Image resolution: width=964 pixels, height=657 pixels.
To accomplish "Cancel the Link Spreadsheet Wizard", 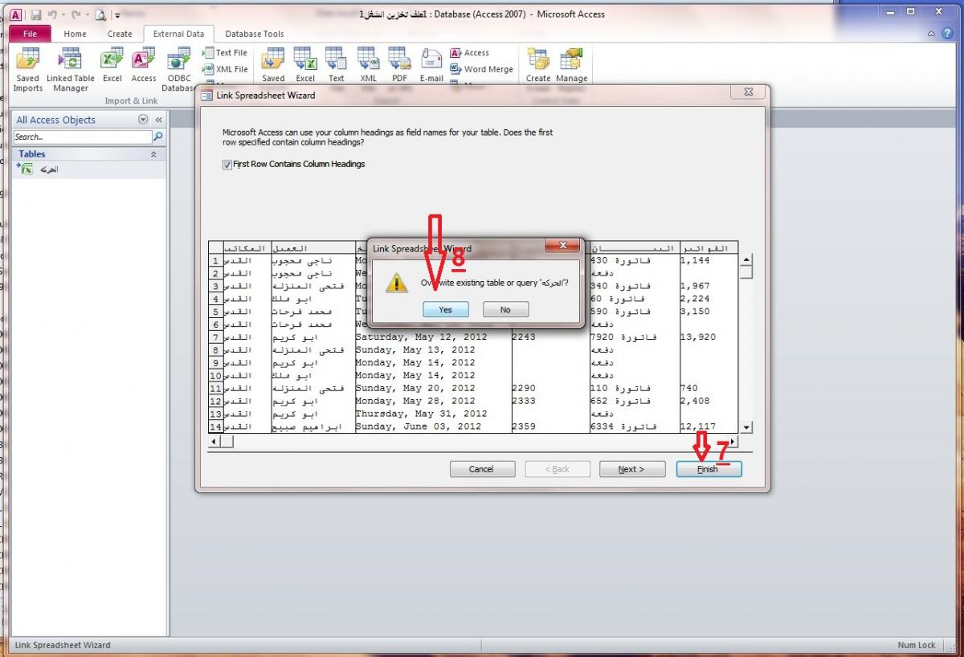I will coord(481,469).
